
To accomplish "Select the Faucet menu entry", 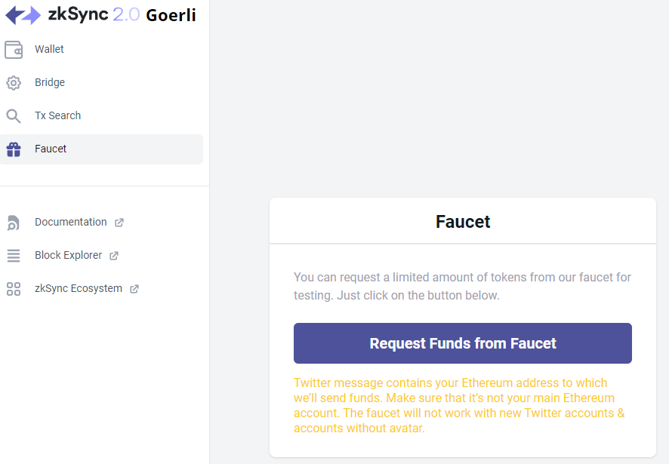I will click(x=101, y=149).
